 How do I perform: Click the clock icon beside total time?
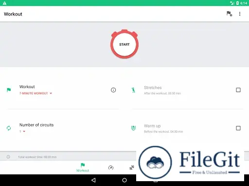[x=8, y=157]
